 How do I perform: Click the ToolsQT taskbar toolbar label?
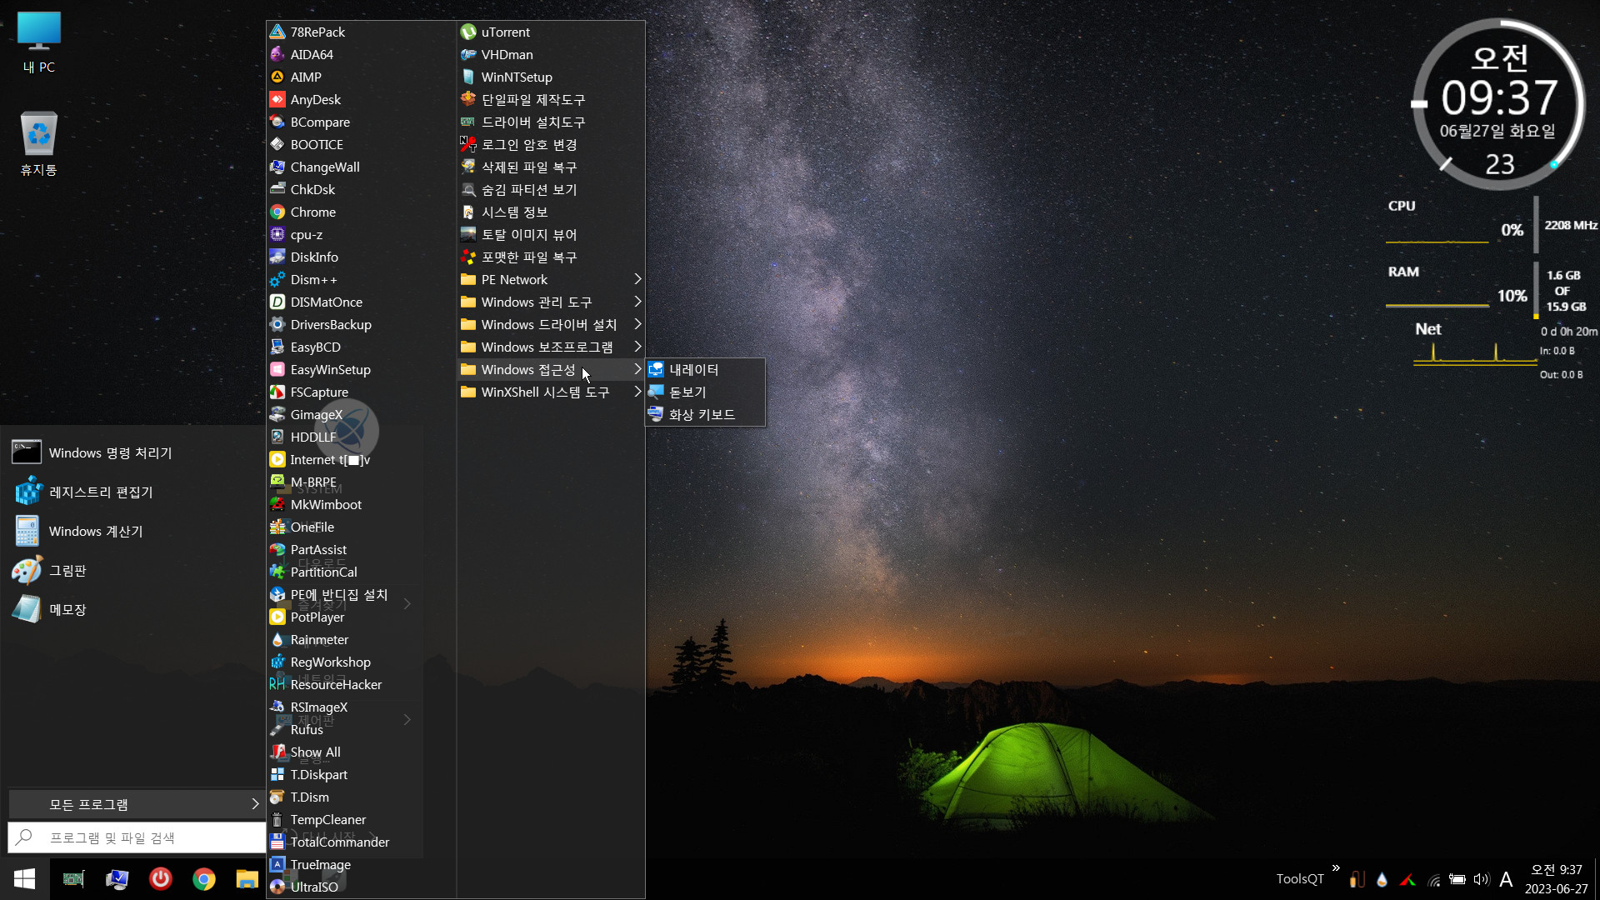[1300, 879]
